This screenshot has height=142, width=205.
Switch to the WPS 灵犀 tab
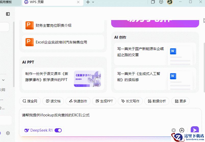(x=53, y=2)
